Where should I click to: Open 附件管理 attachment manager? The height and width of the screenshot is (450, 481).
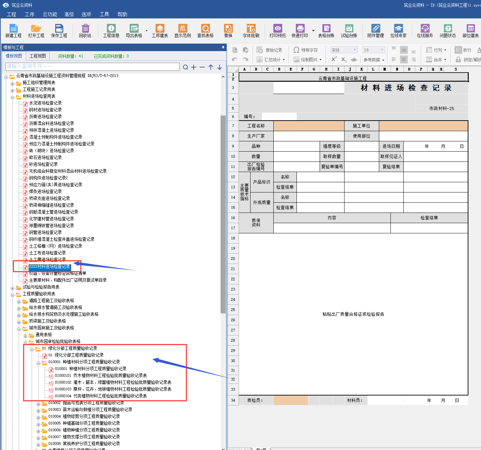[x=375, y=31]
